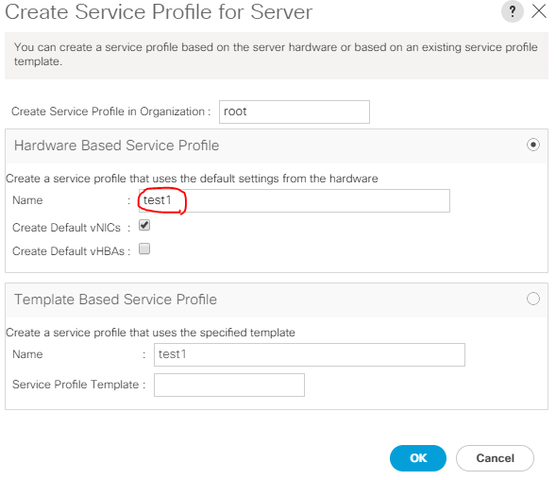Screen dimensions: 556x480
Task: Click the Service Profile Template label
Action: [76, 385]
